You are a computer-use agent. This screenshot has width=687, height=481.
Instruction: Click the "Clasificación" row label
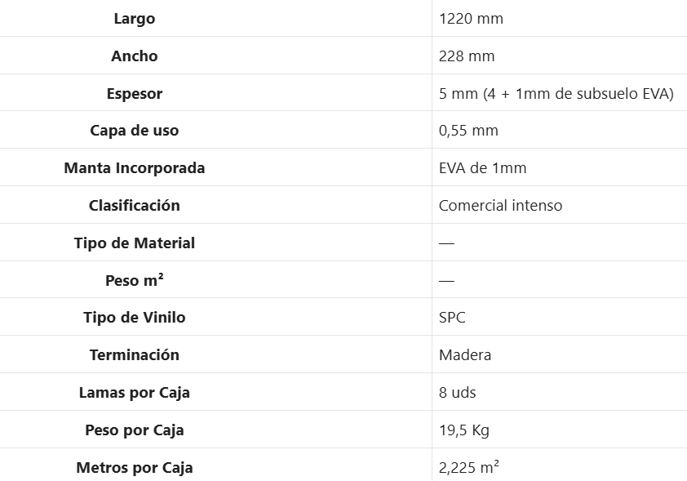pos(134,206)
